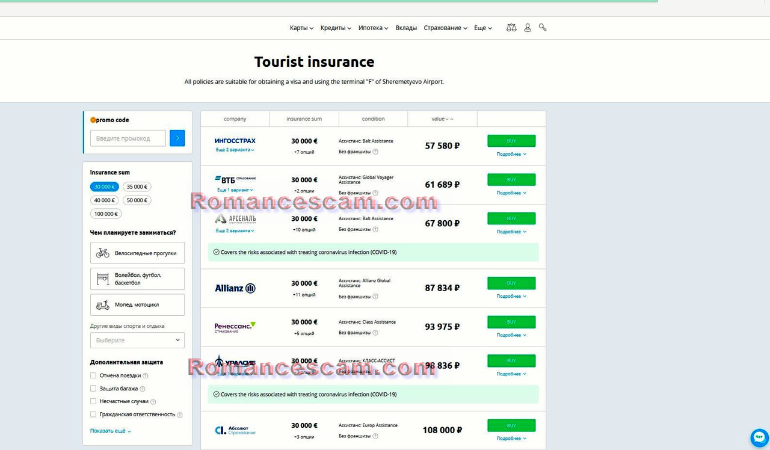The width and height of the screenshot is (770, 450).
Task: Select the 50 000 € insurance sum
Action: 137,200
